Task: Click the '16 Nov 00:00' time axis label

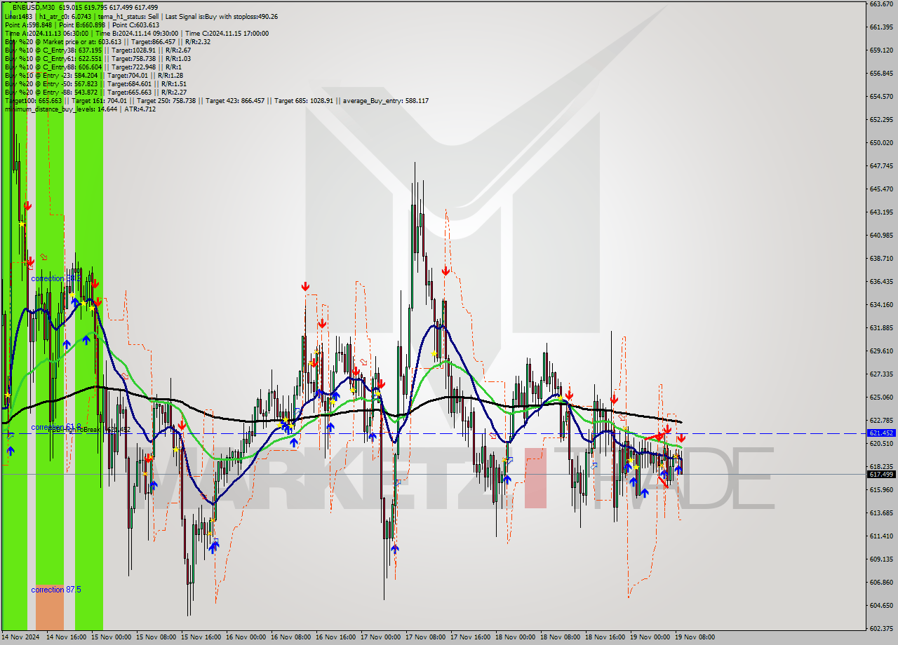Action: (246, 637)
